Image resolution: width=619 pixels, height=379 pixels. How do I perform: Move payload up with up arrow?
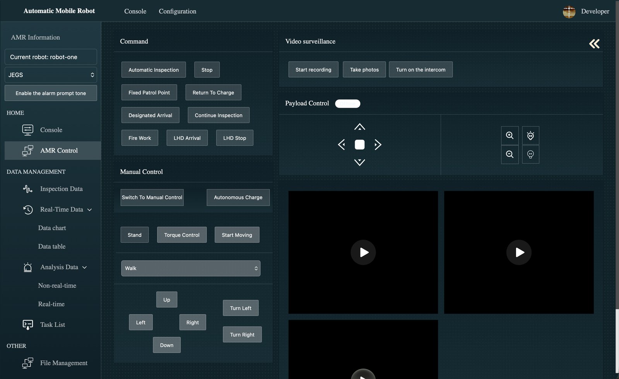click(359, 127)
